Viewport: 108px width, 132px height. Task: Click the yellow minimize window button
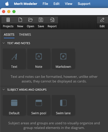click(x=9, y=12)
